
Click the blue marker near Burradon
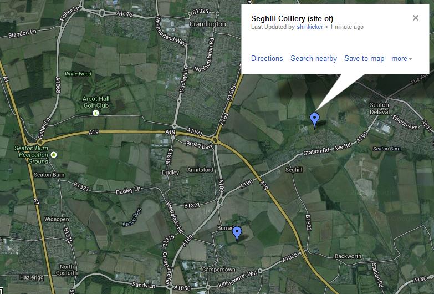(x=237, y=233)
